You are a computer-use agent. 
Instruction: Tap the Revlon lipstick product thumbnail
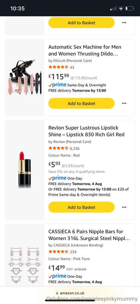25,169
